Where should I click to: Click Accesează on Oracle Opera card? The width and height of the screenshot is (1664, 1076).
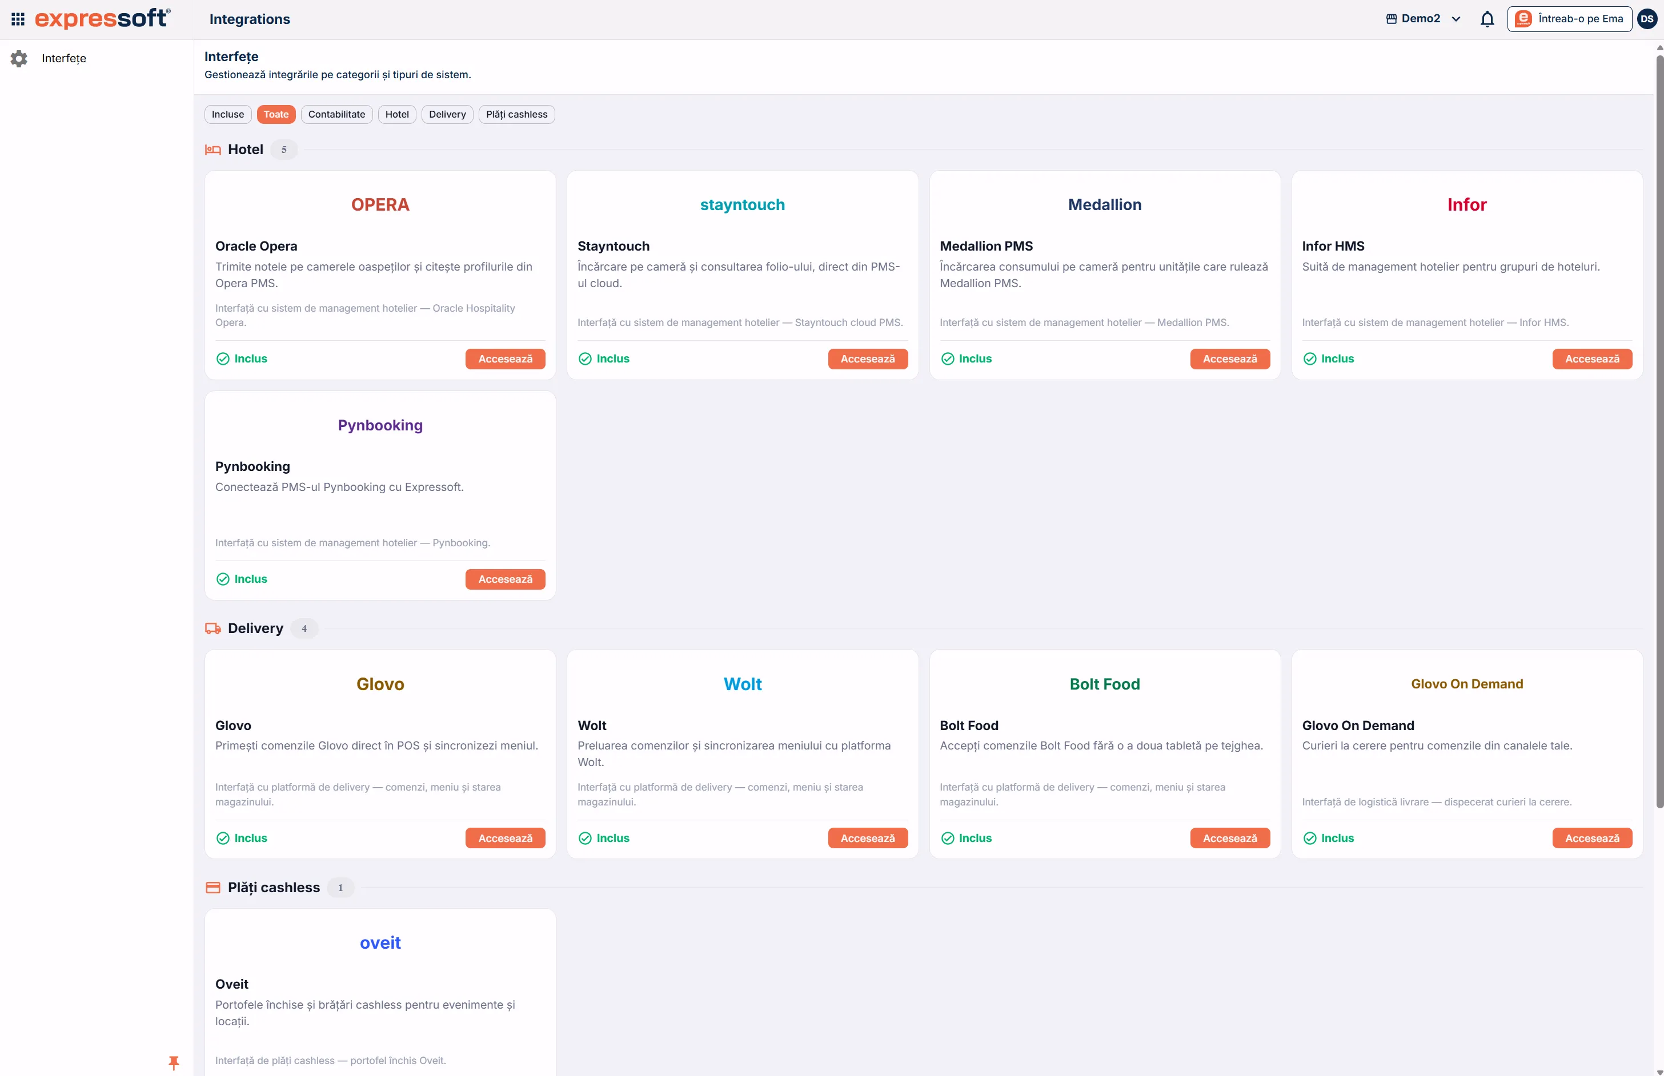[506, 359]
